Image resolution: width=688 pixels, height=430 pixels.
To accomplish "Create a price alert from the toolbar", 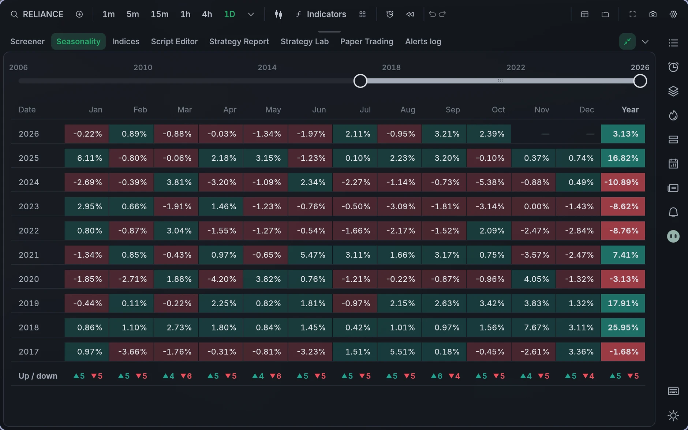I will click(390, 14).
